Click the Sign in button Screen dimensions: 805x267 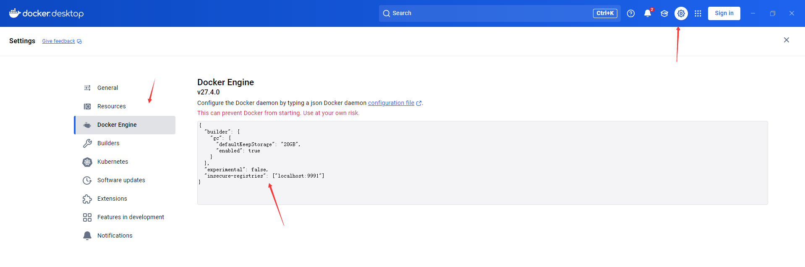[x=724, y=13]
